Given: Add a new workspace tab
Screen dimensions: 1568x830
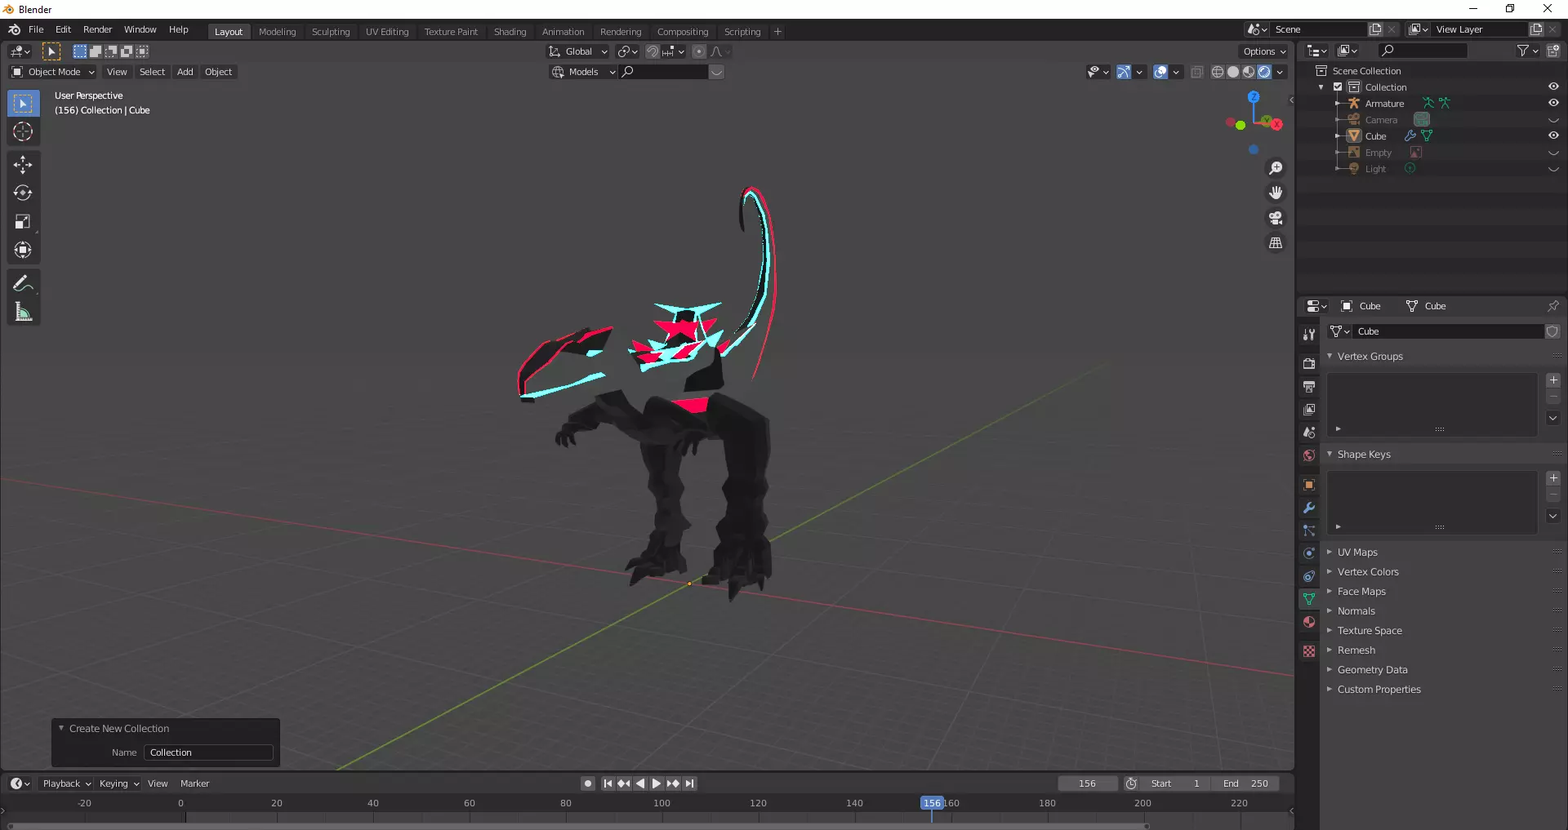Looking at the screenshot, I should [x=777, y=32].
